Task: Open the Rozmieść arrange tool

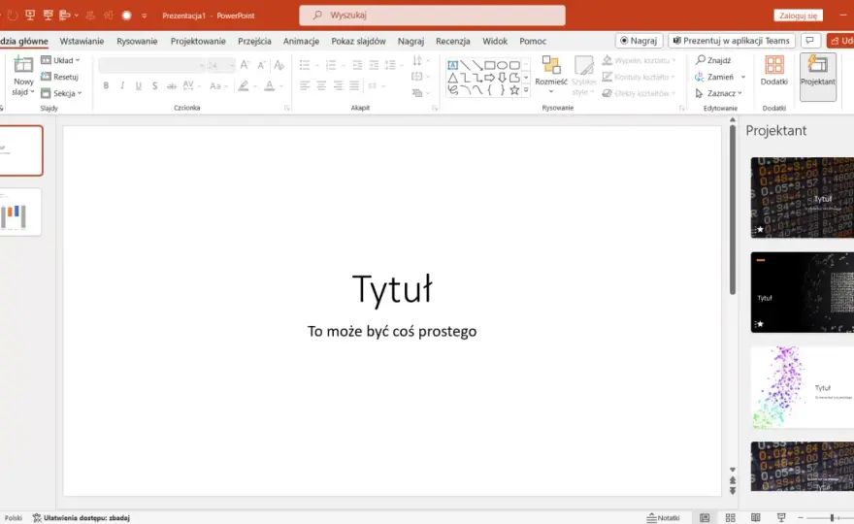Action: [x=551, y=75]
